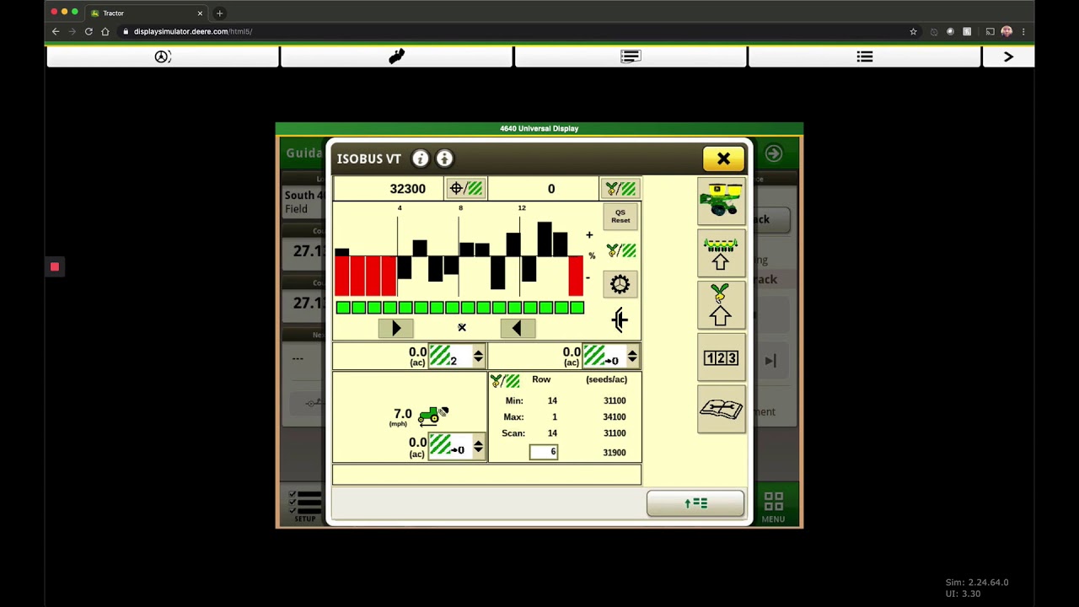Select the Tractor browser tab
1079x607 pixels.
tap(147, 13)
